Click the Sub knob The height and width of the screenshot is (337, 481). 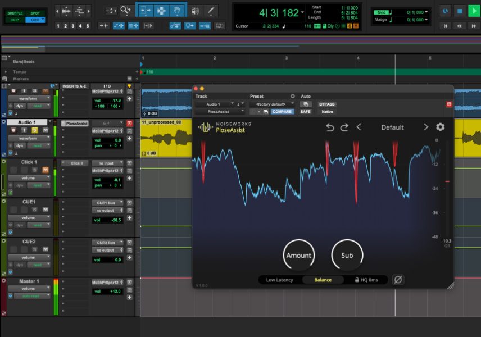[347, 256]
